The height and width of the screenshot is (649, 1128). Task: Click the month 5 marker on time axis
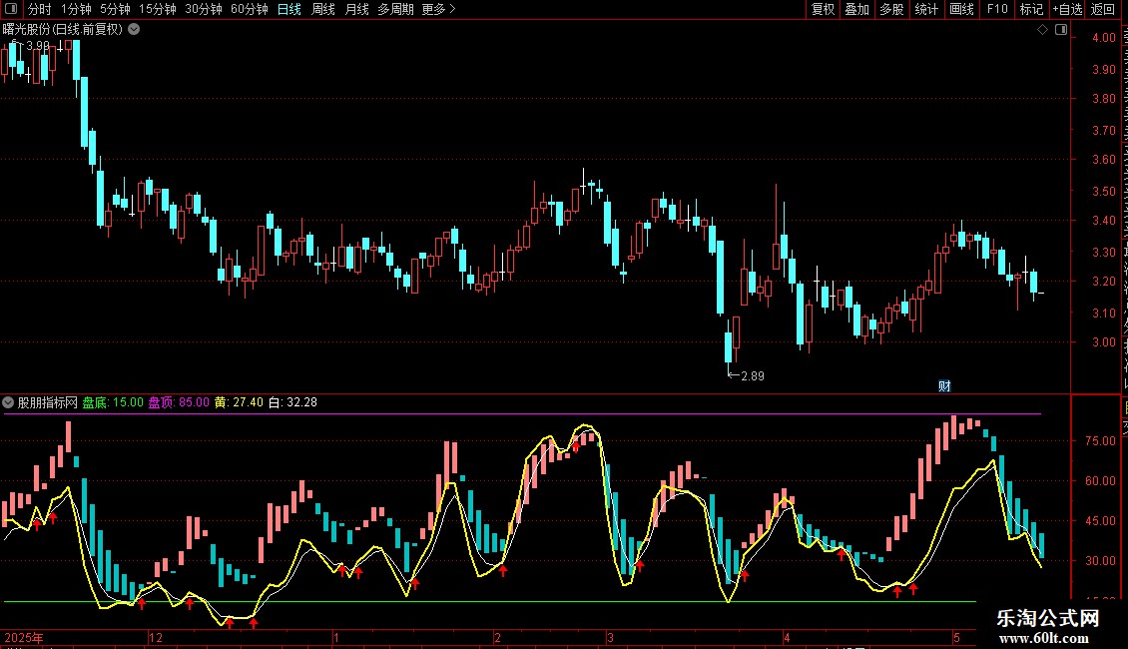pos(956,637)
